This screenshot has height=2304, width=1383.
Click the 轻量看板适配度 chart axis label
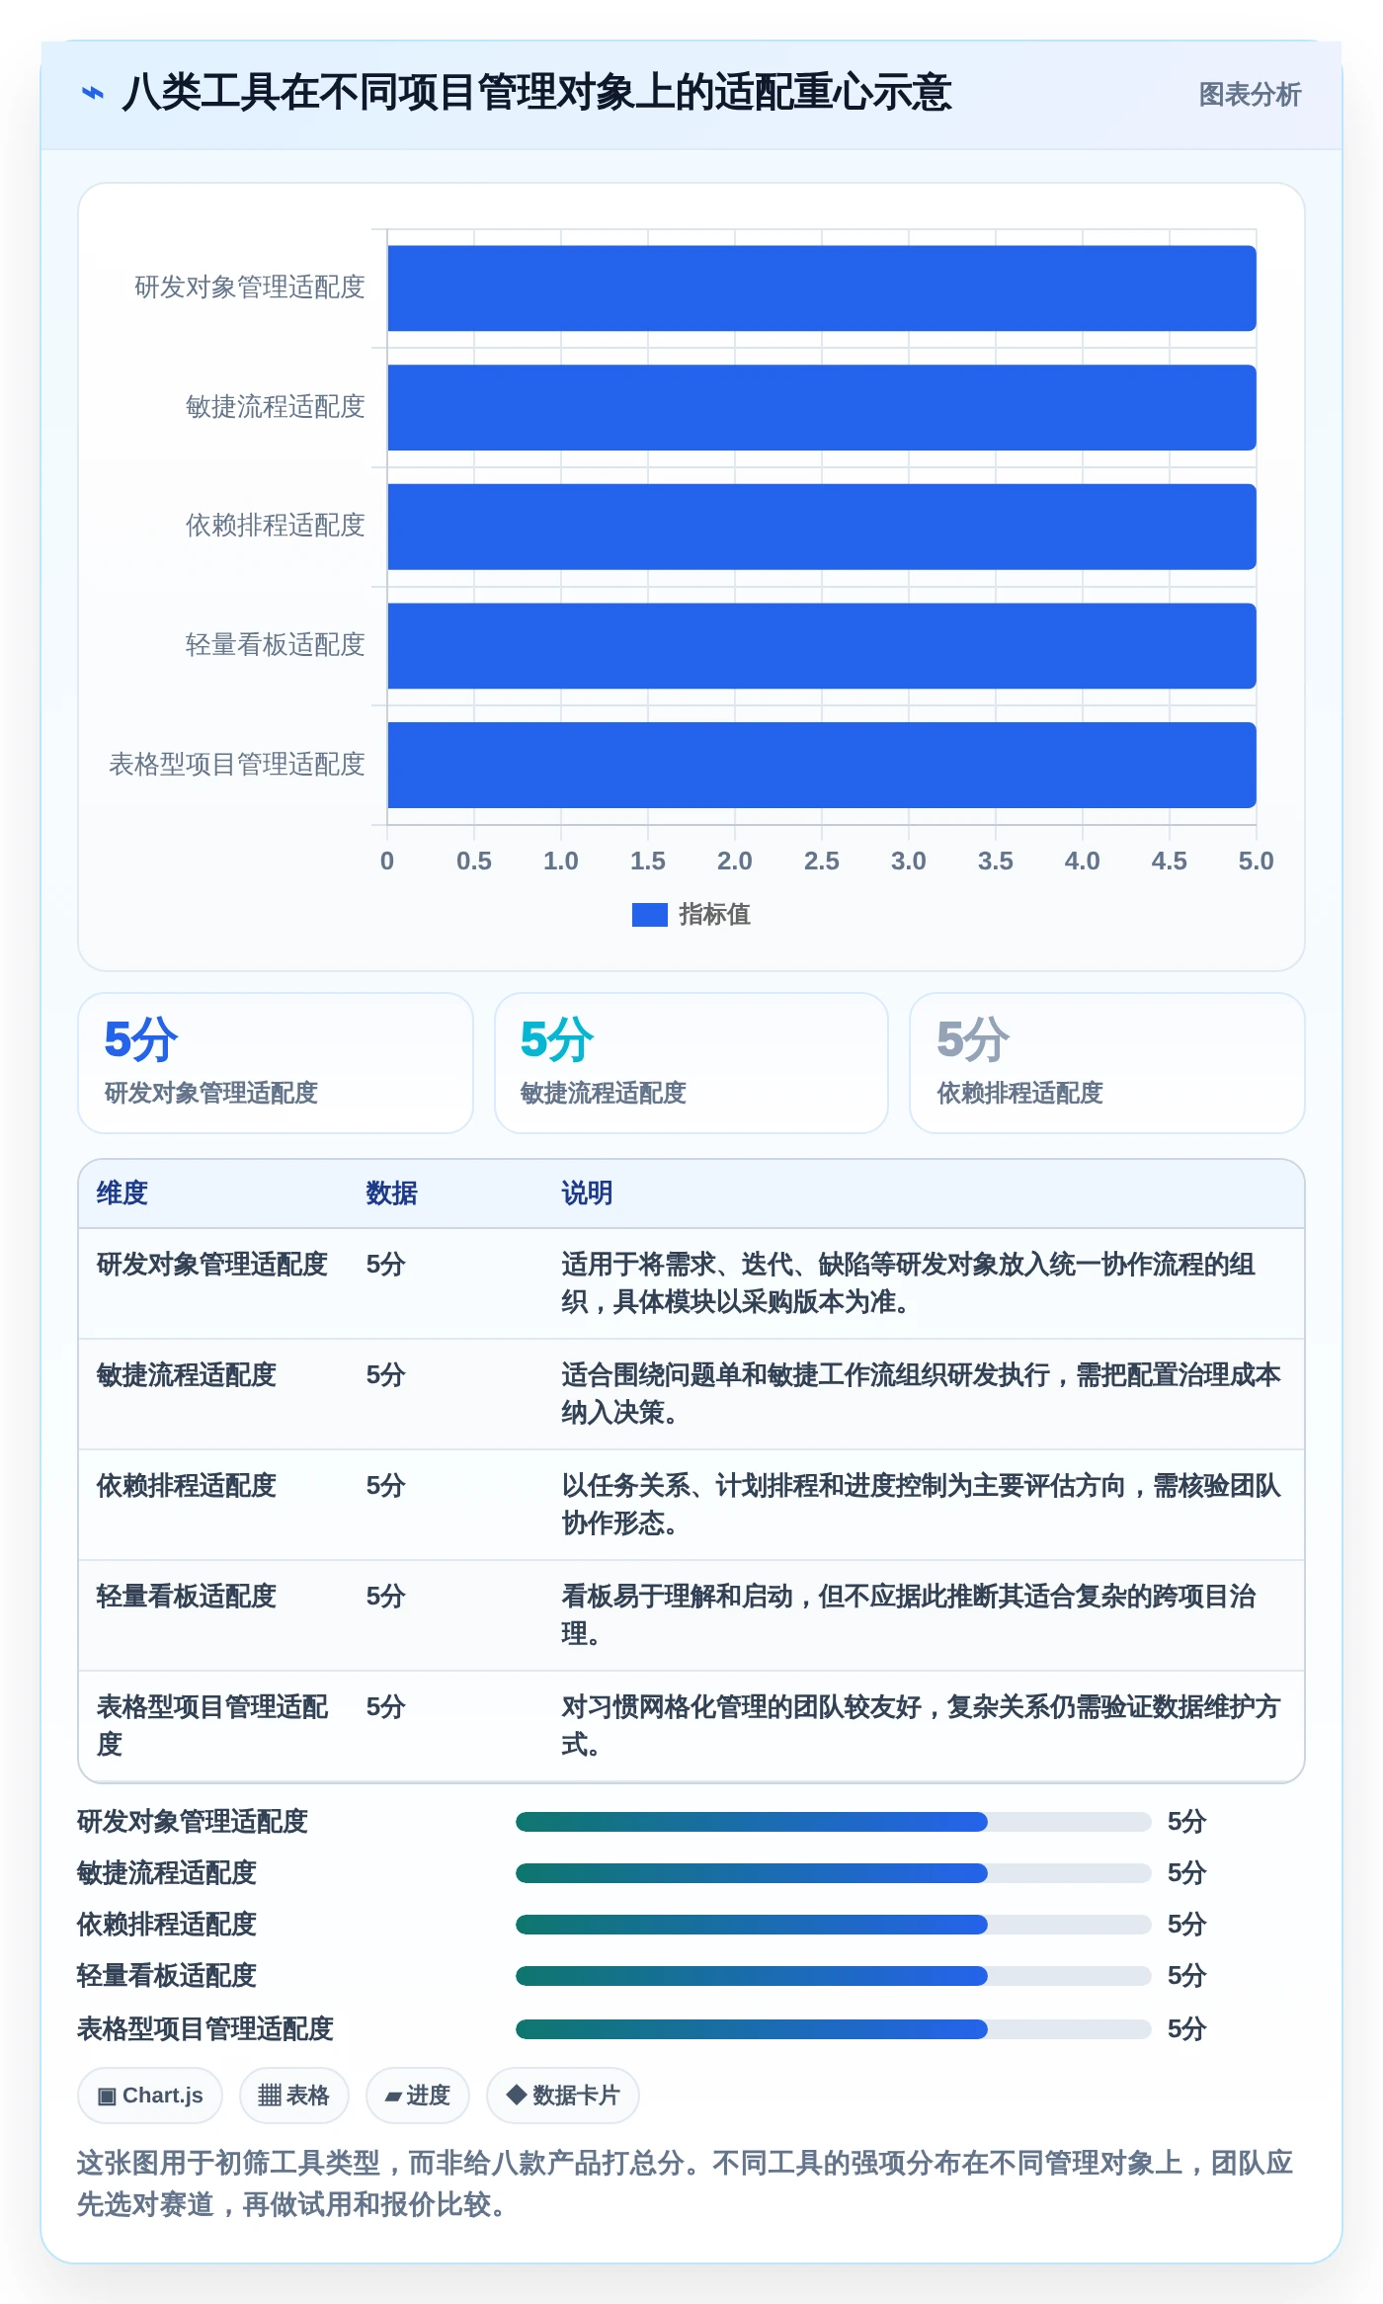point(276,645)
